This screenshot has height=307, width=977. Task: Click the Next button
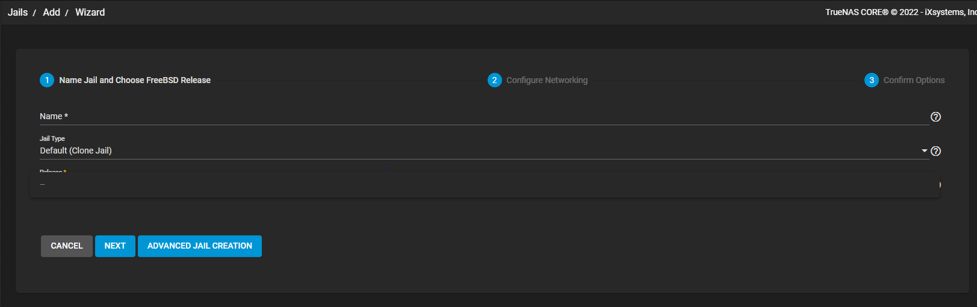tap(115, 246)
